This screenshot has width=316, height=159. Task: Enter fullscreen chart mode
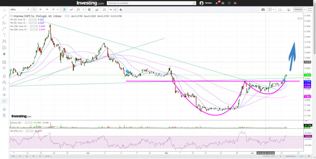click(x=310, y=9)
